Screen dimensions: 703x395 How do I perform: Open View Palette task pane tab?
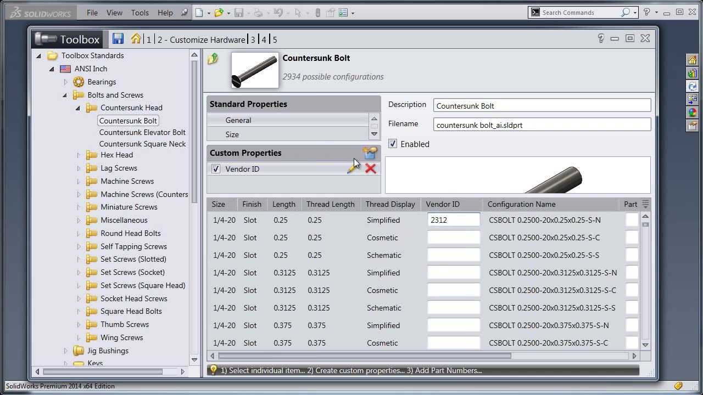pyautogui.click(x=693, y=99)
